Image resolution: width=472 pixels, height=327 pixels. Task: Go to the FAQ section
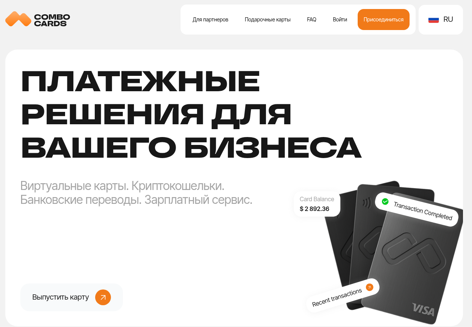pos(311,20)
